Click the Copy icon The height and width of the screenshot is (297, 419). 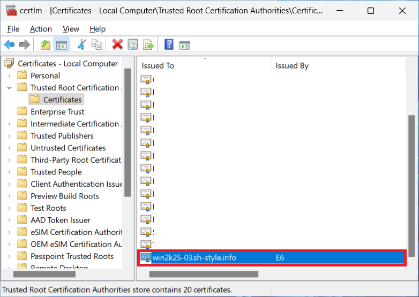[97, 44]
